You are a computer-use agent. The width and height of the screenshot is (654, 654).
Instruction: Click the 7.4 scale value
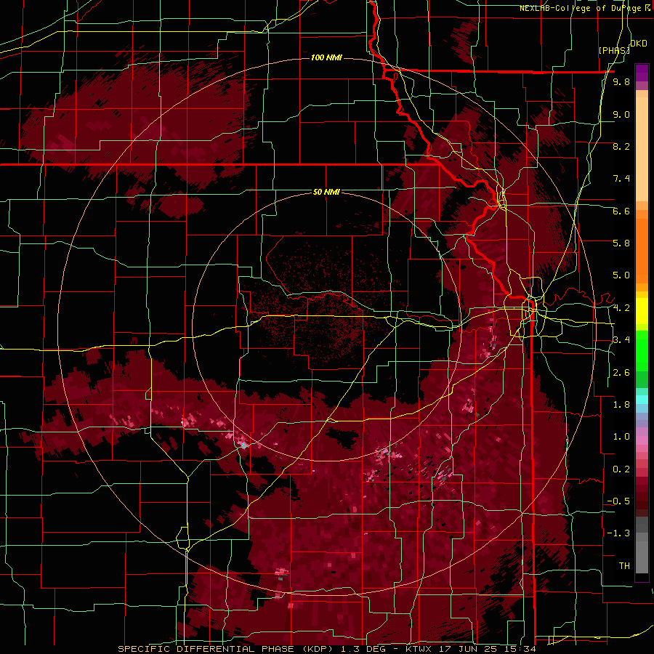[621, 179]
